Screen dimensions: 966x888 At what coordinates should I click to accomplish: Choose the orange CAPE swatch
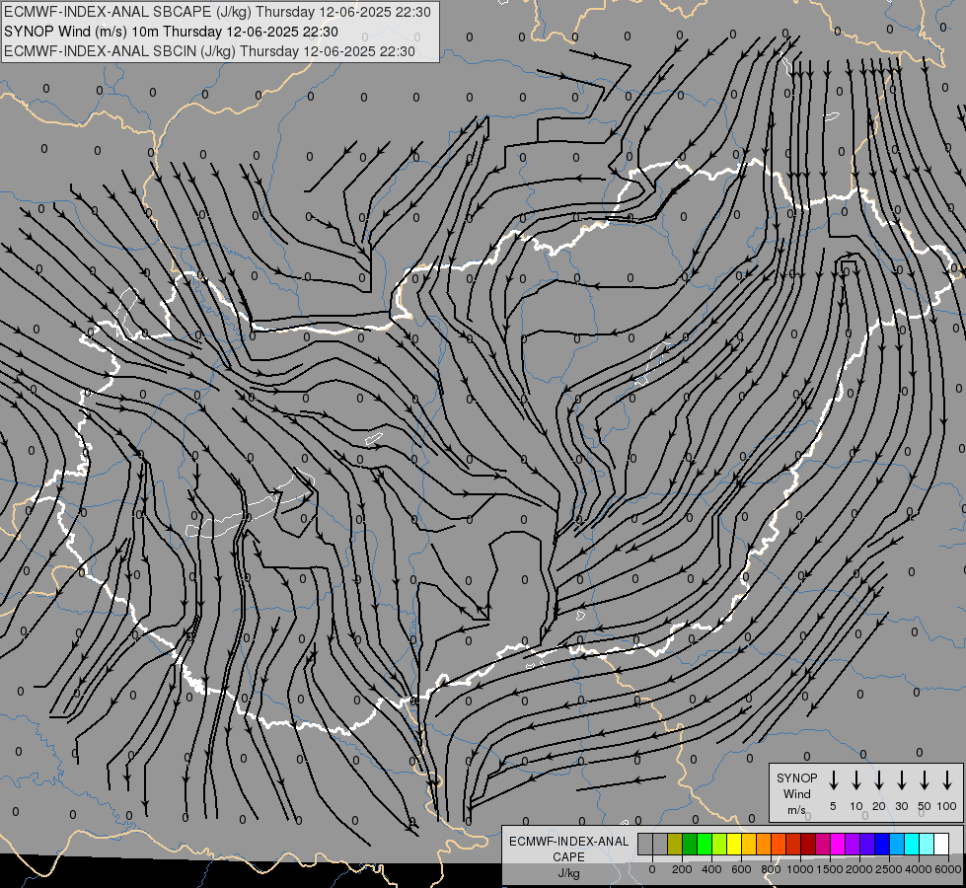tap(764, 844)
